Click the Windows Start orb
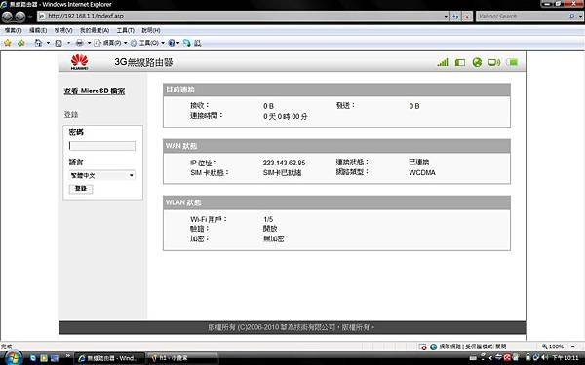 pos(14,358)
